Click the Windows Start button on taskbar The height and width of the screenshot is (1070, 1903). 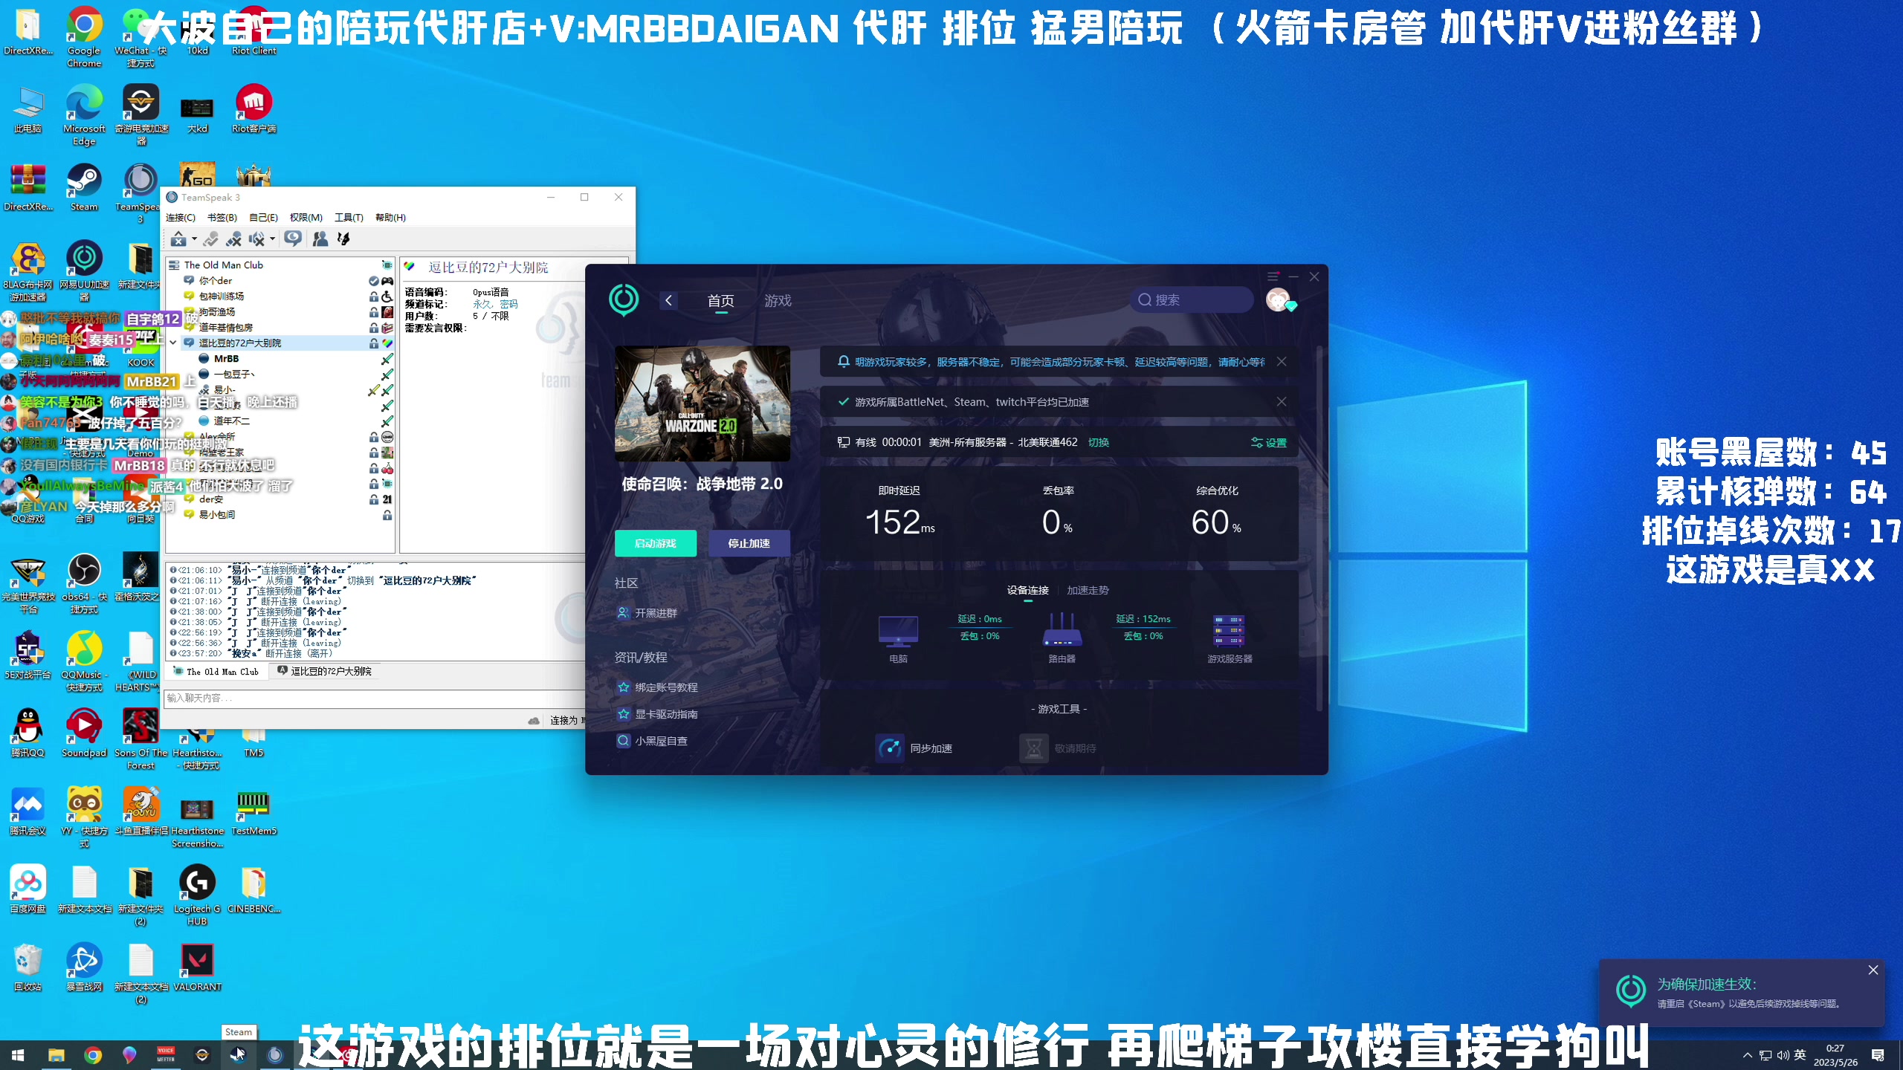tap(19, 1055)
